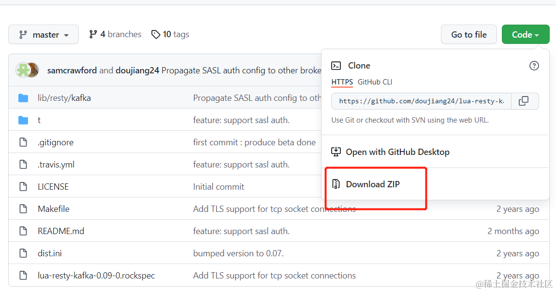Open the README.md file
This screenshot has height=292, width=556.
pos(61,231)
